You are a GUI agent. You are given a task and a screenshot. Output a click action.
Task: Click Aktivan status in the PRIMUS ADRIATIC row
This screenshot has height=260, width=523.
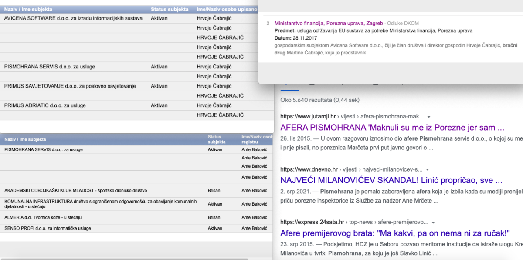click(x=159, y=105)
